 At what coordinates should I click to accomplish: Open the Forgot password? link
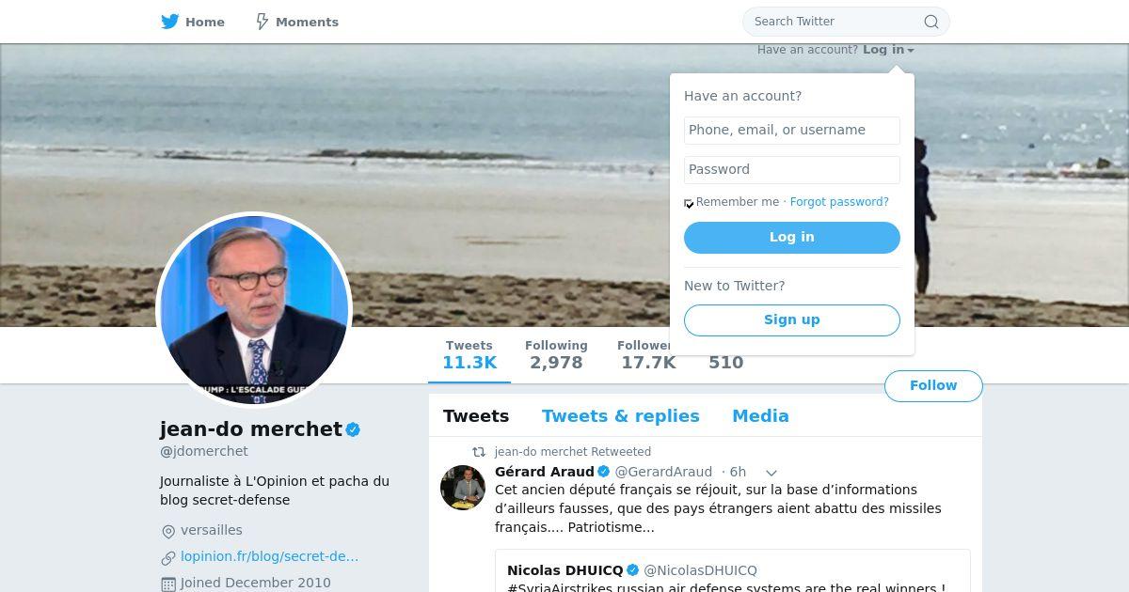[839, 202]
